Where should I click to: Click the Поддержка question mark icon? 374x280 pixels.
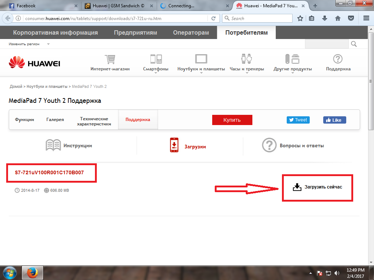pyautogui.click(x=338, y=59)
